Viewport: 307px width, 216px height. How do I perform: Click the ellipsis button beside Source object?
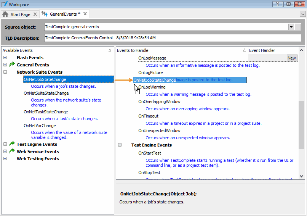pyautogui.click(x=298, y=27)
